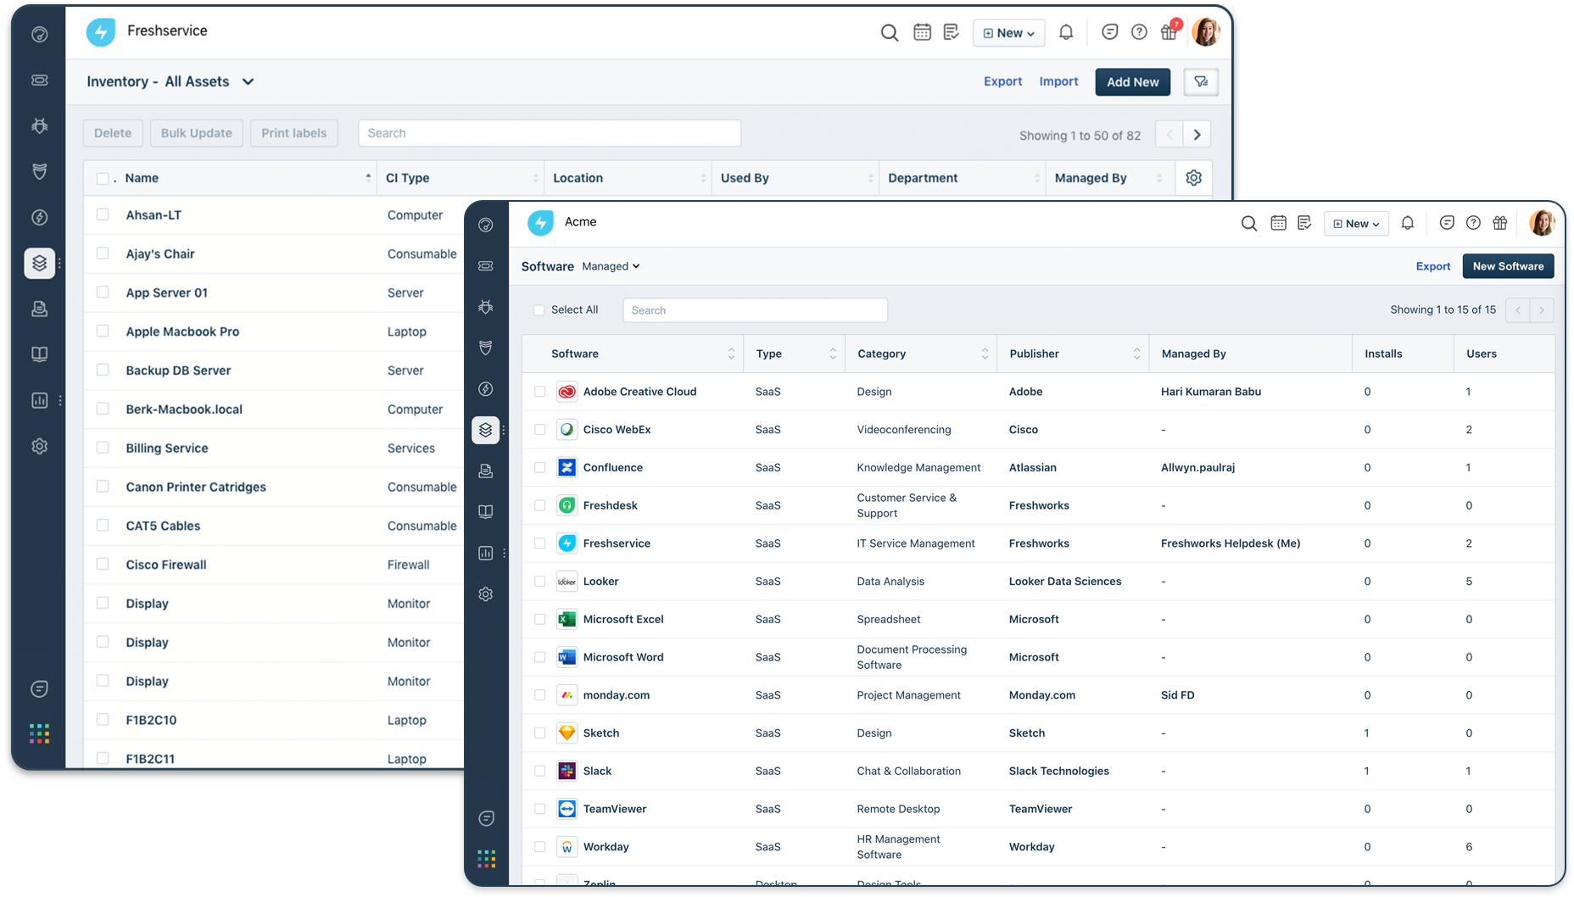Click Export above the software list
1574x897 pixels.
(x=1433, y=266)
